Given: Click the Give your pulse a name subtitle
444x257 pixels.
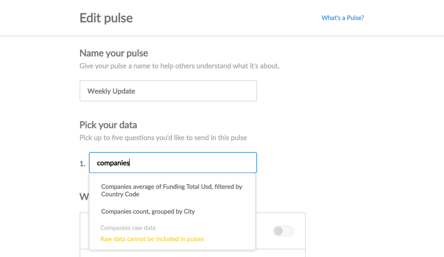Looking at the screenshot, I should 179,66.
